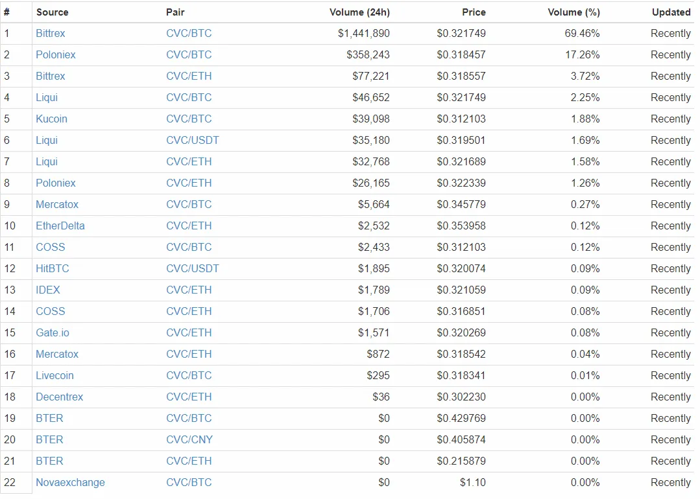Open the COSS link in row 14

(51, 312)
